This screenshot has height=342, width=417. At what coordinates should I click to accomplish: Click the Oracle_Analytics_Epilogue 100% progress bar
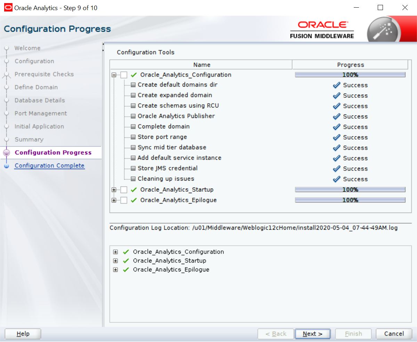click(350, 200)
